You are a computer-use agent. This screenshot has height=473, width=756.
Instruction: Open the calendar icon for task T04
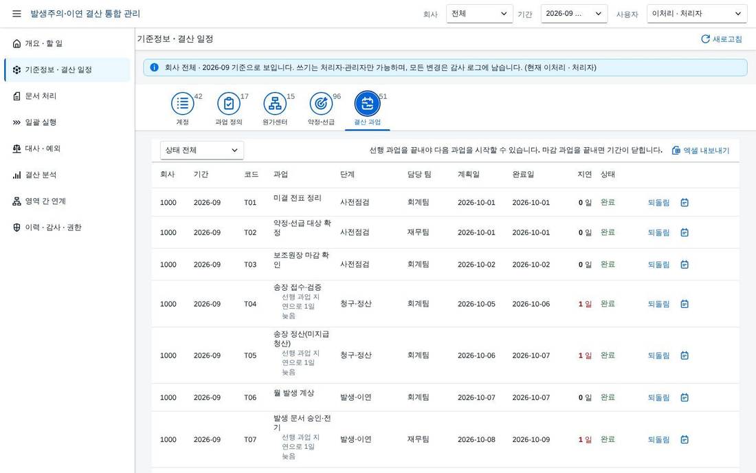pos(685,305)
